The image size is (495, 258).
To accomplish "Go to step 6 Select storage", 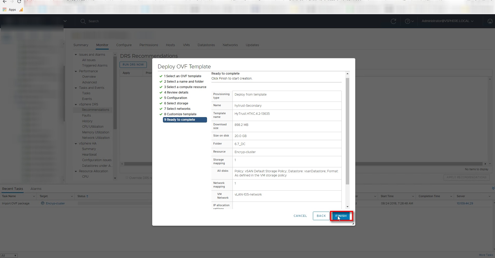I will [x=177, y=103].
